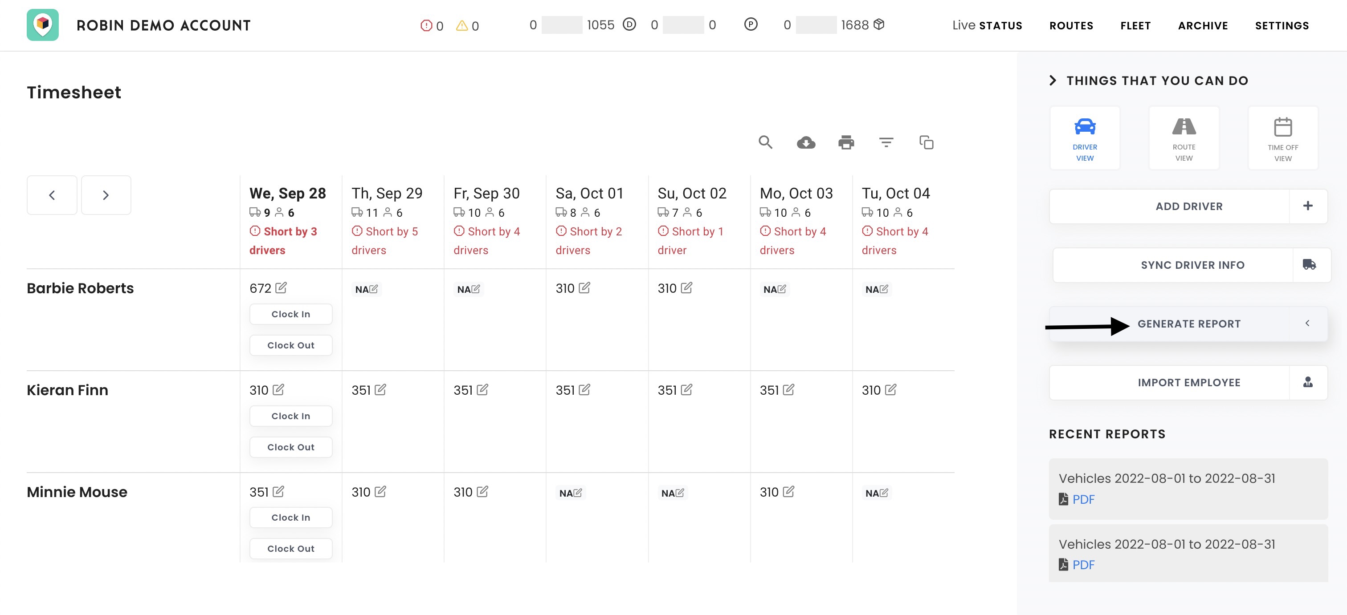1347x615 pixels.
Task: Edit Barbie Roberts' 672 shift on Sep 28
Action: tap(281, 288)
